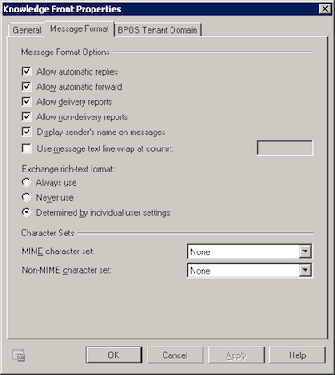Disable Display sender's name on messages
This screenshot has width=335, height=375.
(27, 132)
